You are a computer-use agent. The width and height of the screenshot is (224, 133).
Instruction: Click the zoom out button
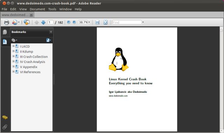[69, 22]
